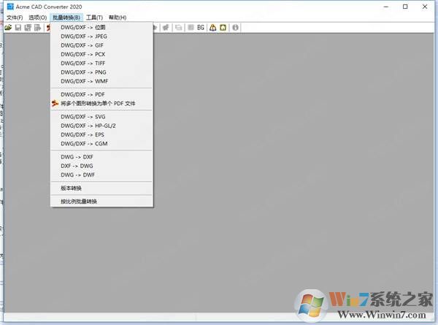Click the grayed bird-shaped toolbar icon

click(166, 27)
